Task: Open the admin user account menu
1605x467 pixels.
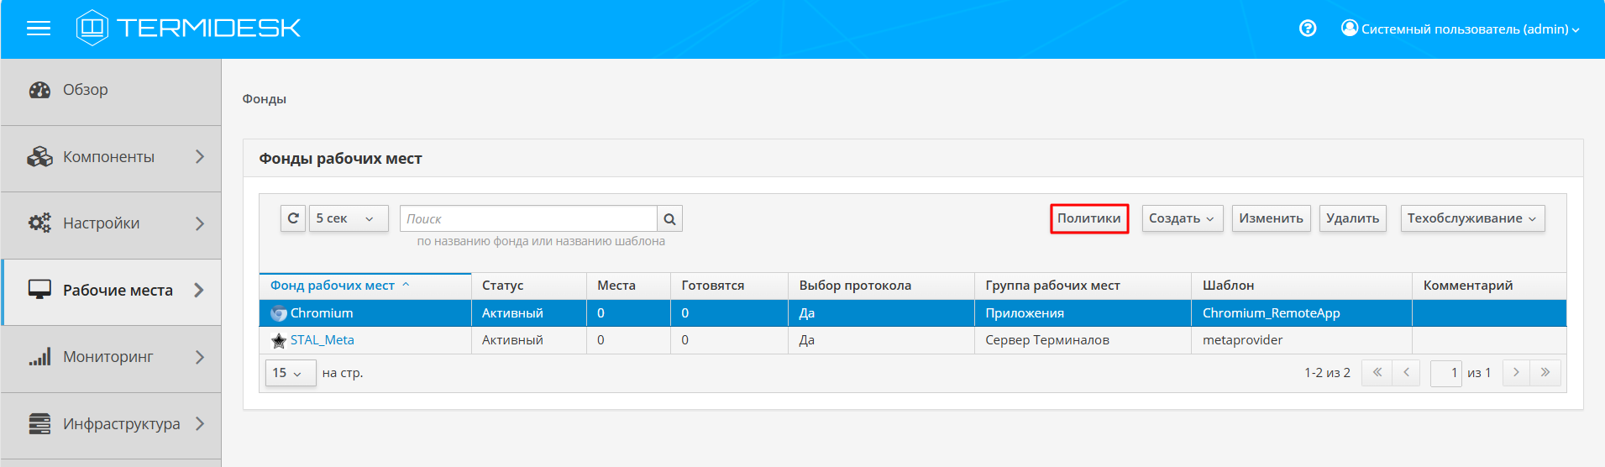Action: (1461, 29)
